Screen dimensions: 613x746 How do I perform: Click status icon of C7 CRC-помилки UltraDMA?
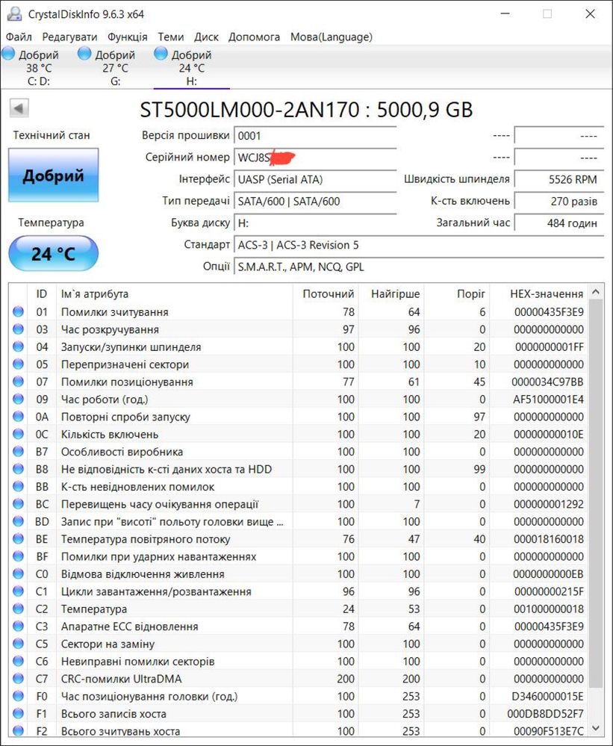tap(18, 679)
